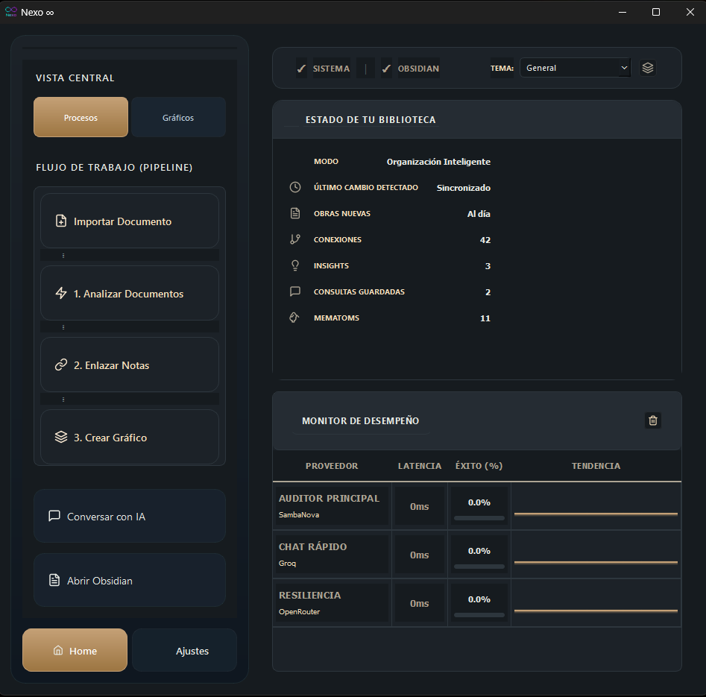This screenshot has height=697, width=706.
Task: Click Mematoms count 11
Action: coord(485,318)
